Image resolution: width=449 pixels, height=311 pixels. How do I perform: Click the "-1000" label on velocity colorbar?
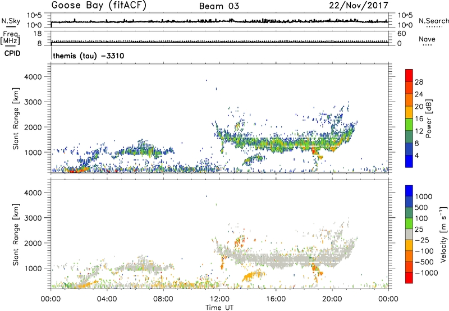coord(427,273)
